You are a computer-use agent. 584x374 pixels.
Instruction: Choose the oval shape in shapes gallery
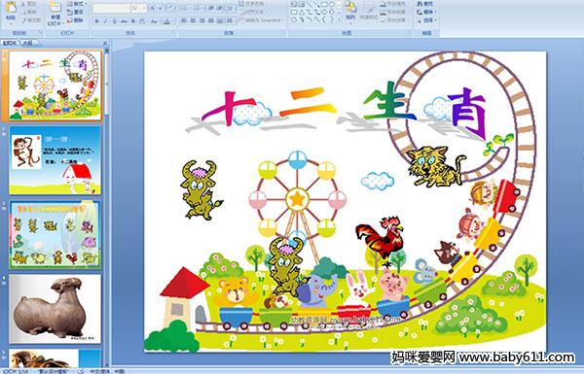pos(332,4)
